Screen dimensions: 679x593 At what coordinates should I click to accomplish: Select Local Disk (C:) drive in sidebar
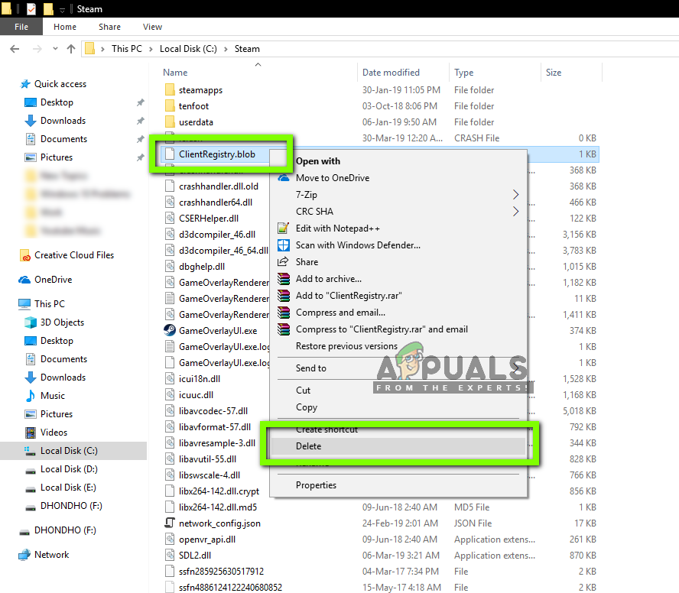(x=73, y=451)
